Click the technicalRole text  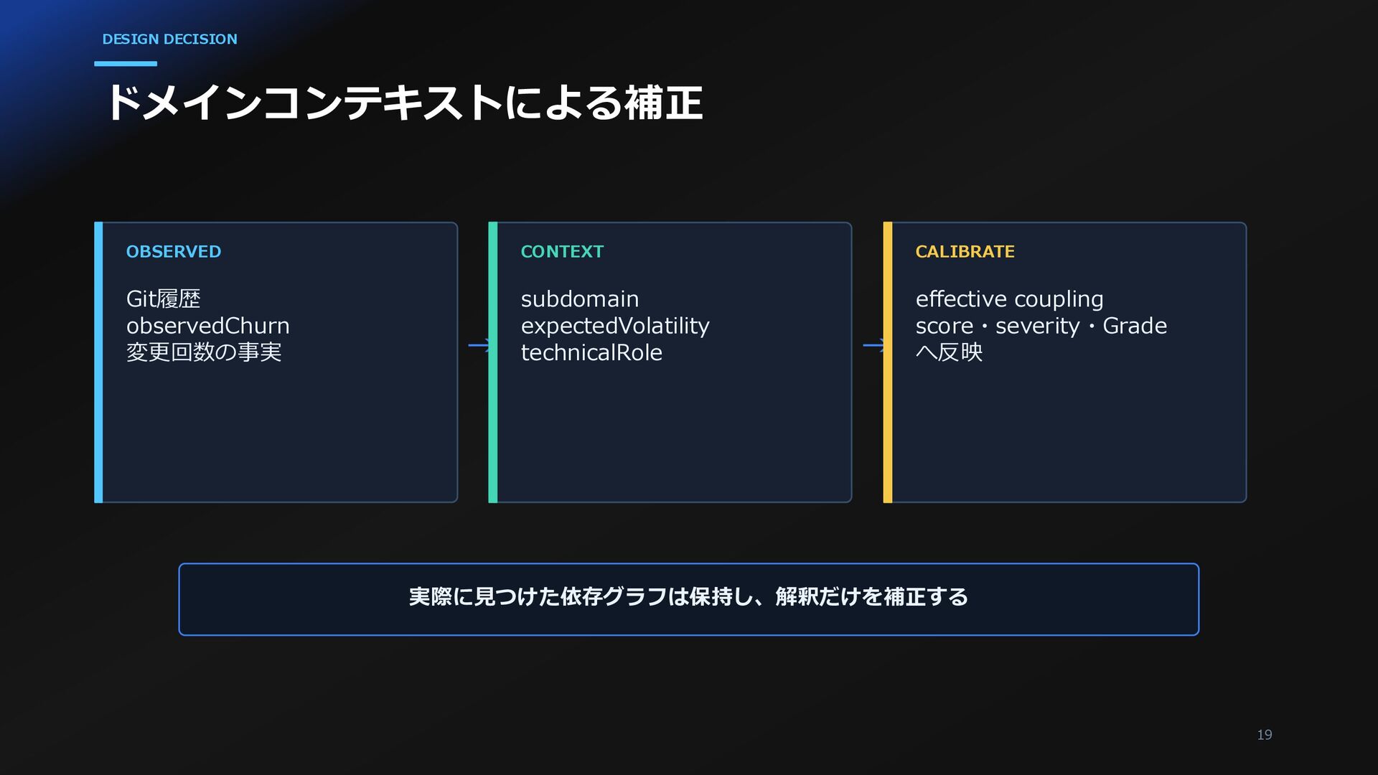pyautogui.click(x=591, y=352)
